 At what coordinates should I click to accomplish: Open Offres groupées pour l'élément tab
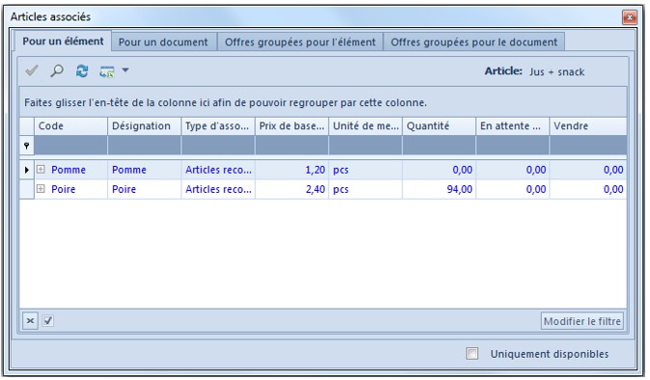click(300, 41)
